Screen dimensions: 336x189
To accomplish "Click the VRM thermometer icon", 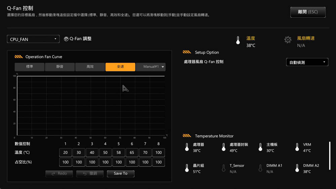I will pos(297,147).
